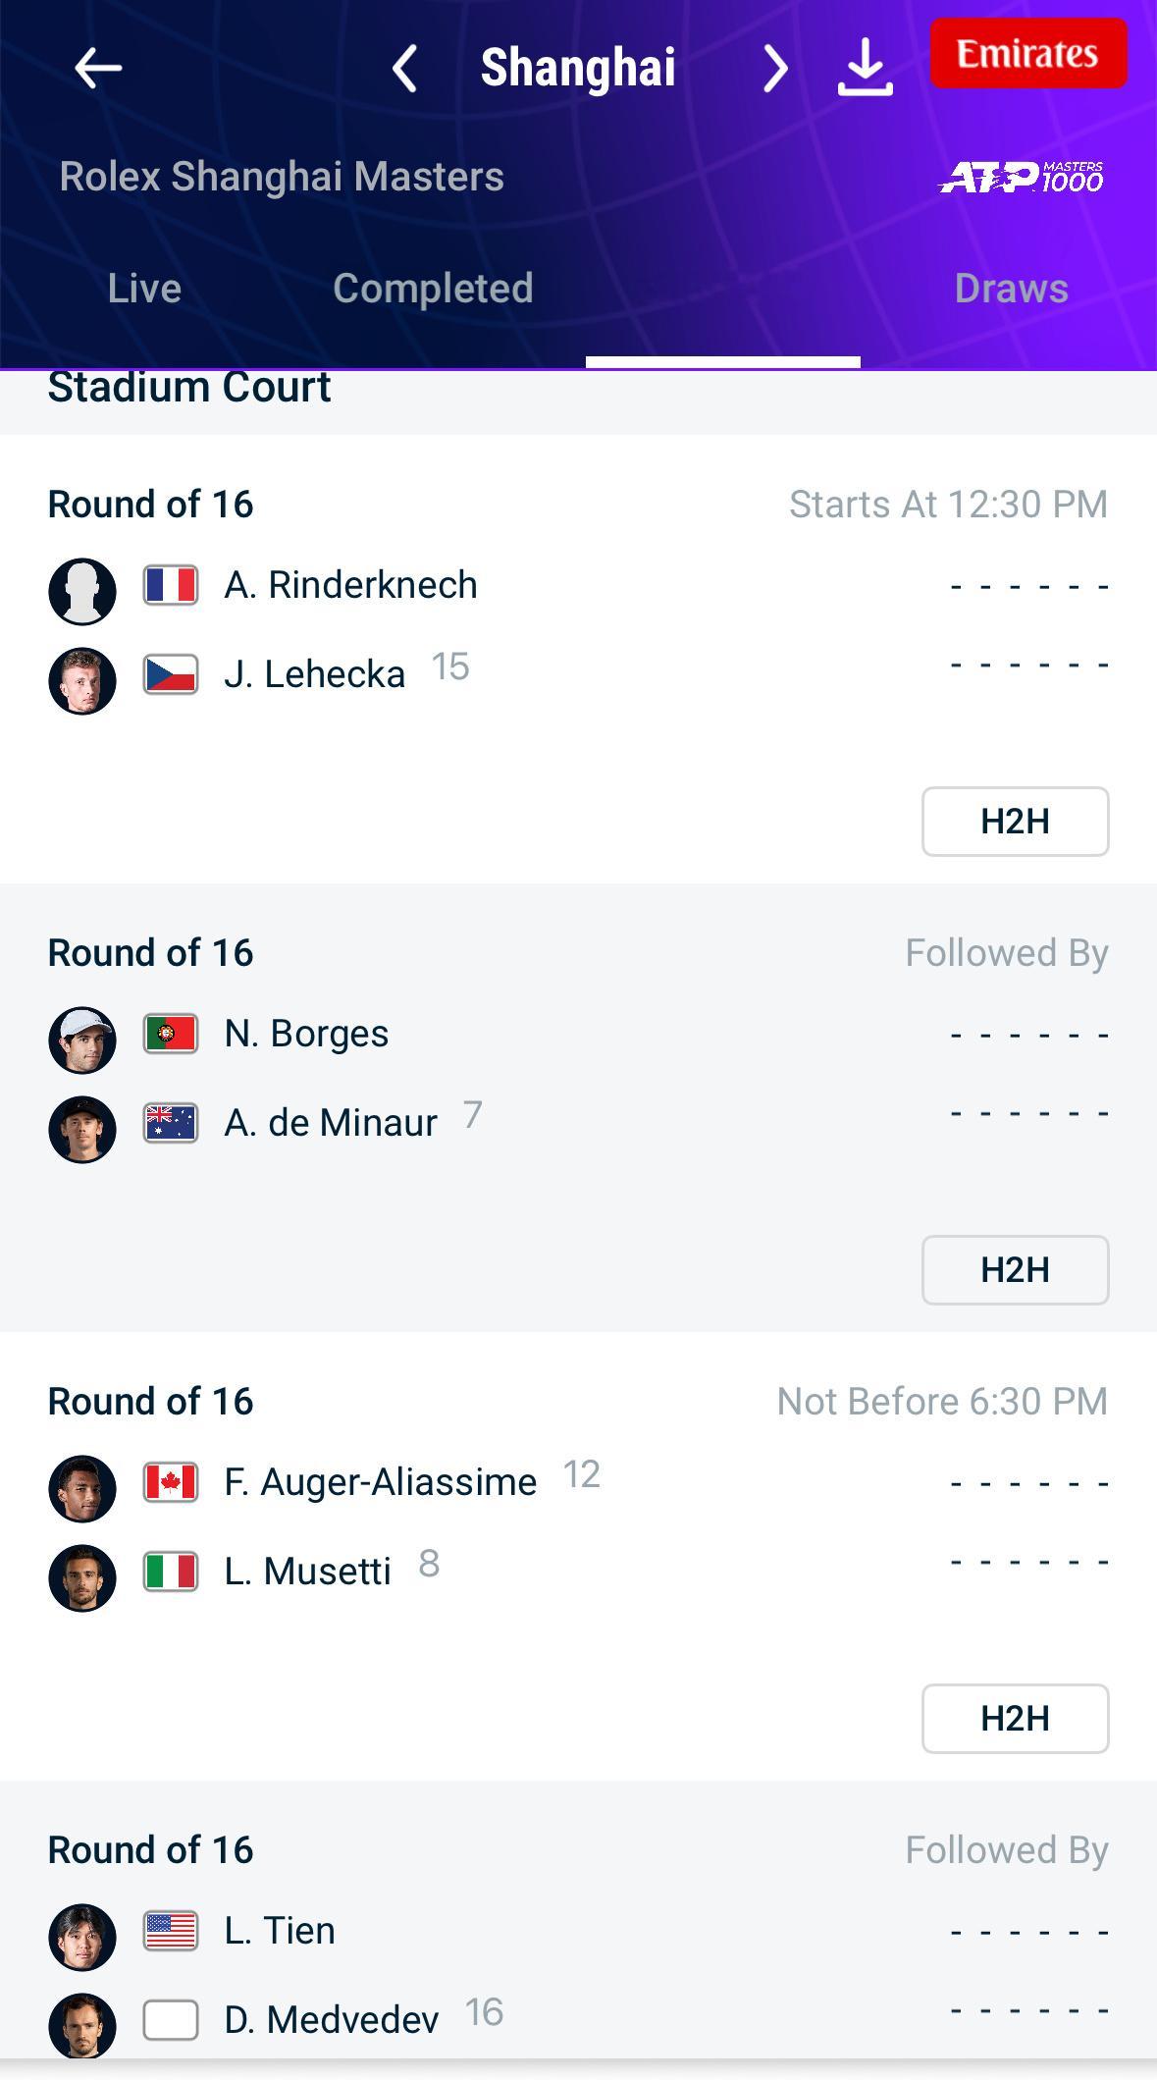Switch to the Live tab
Viewport: 1157px width, 2080px height.
(x=144, y=289)
